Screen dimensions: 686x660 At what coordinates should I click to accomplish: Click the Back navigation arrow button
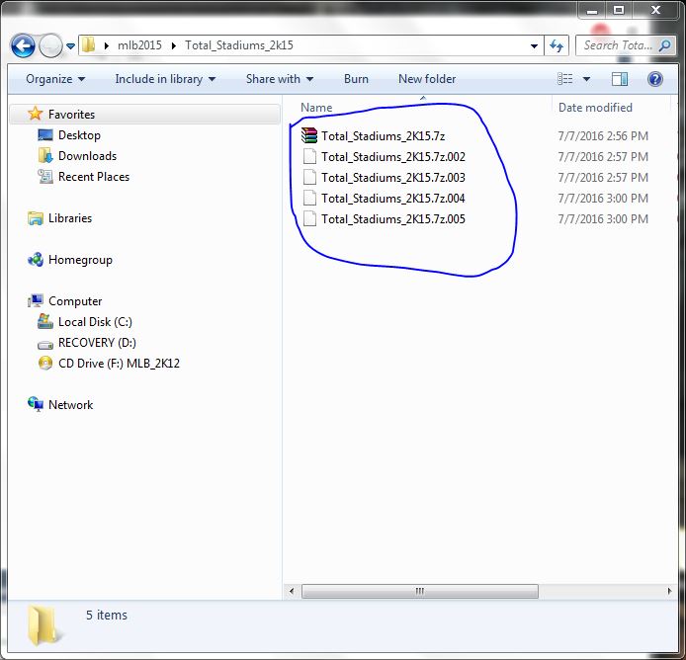pos(24,45)
